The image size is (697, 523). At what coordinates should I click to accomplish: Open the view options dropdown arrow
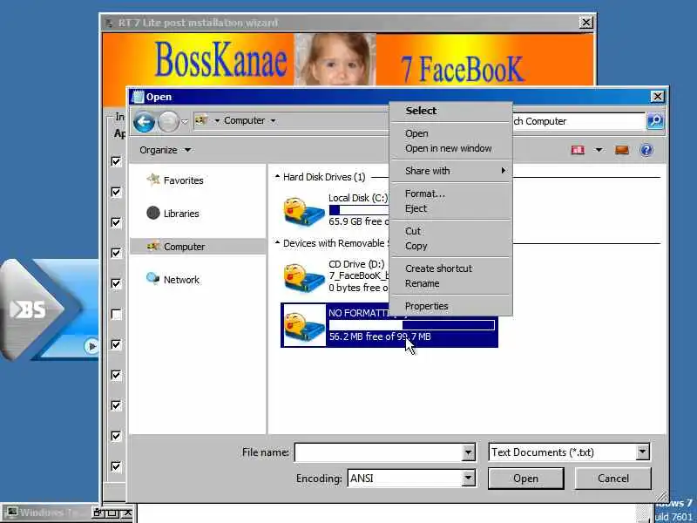point(599,150)
